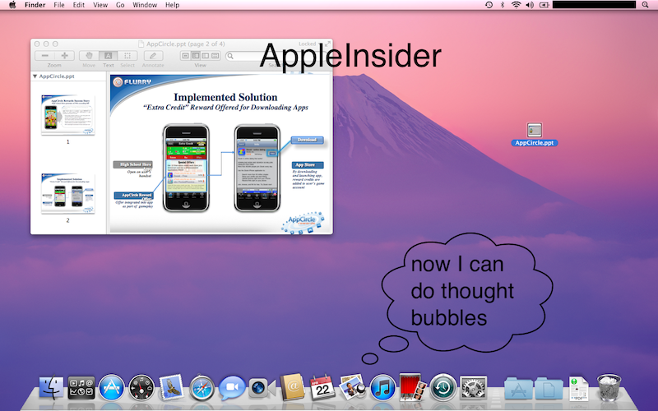
Task: Open Address Book from the Dock
Action: (292, 386)
